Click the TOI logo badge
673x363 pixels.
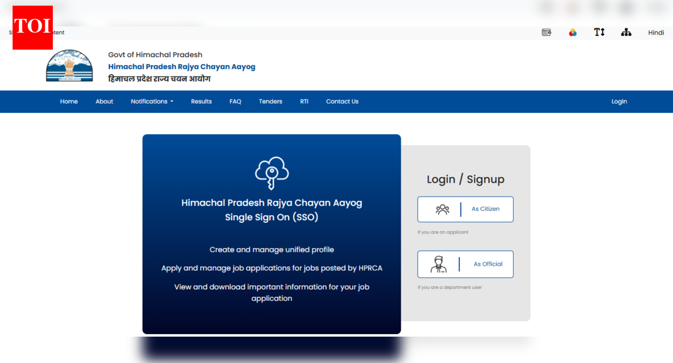pos(33,27)
